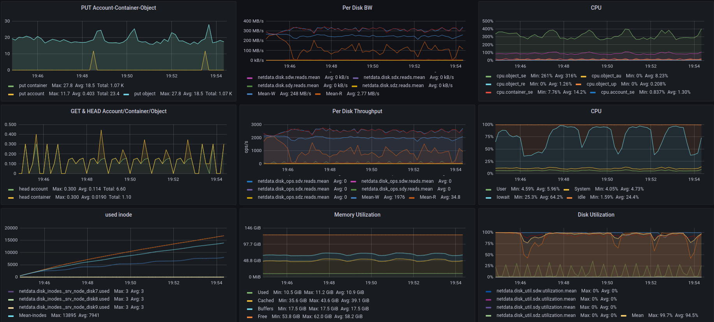Select Mean-W legend entry in Per Disk BW
The width and height of the screenshot is (714, 322).
click(x=266, y=94)
